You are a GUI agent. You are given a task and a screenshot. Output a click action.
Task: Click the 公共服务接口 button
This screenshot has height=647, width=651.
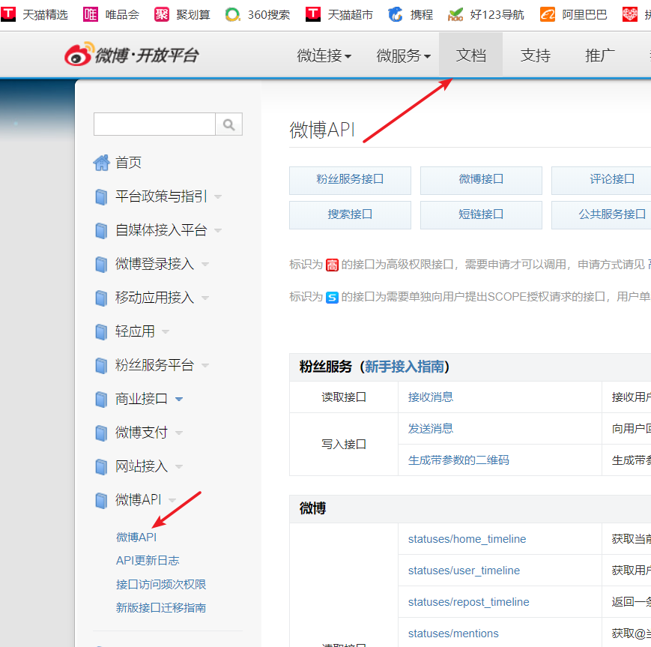(x=601, y=215)
